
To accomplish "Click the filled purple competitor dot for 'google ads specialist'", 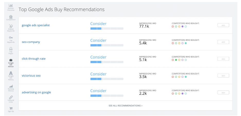I will [182, 26].
